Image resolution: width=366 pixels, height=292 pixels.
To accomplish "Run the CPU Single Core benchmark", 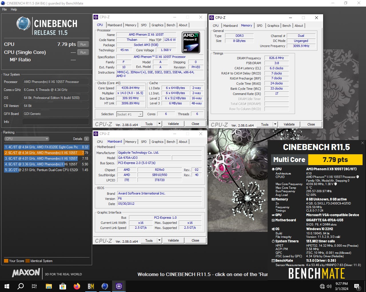I will pos(83,52).
